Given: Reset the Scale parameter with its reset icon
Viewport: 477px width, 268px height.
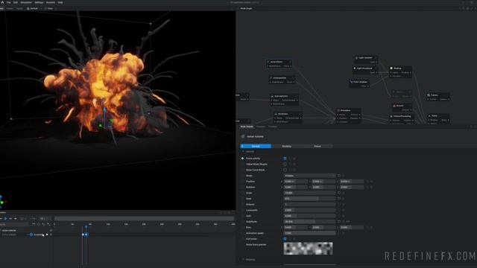Looking at the screenshot, I should click(339, 193).
